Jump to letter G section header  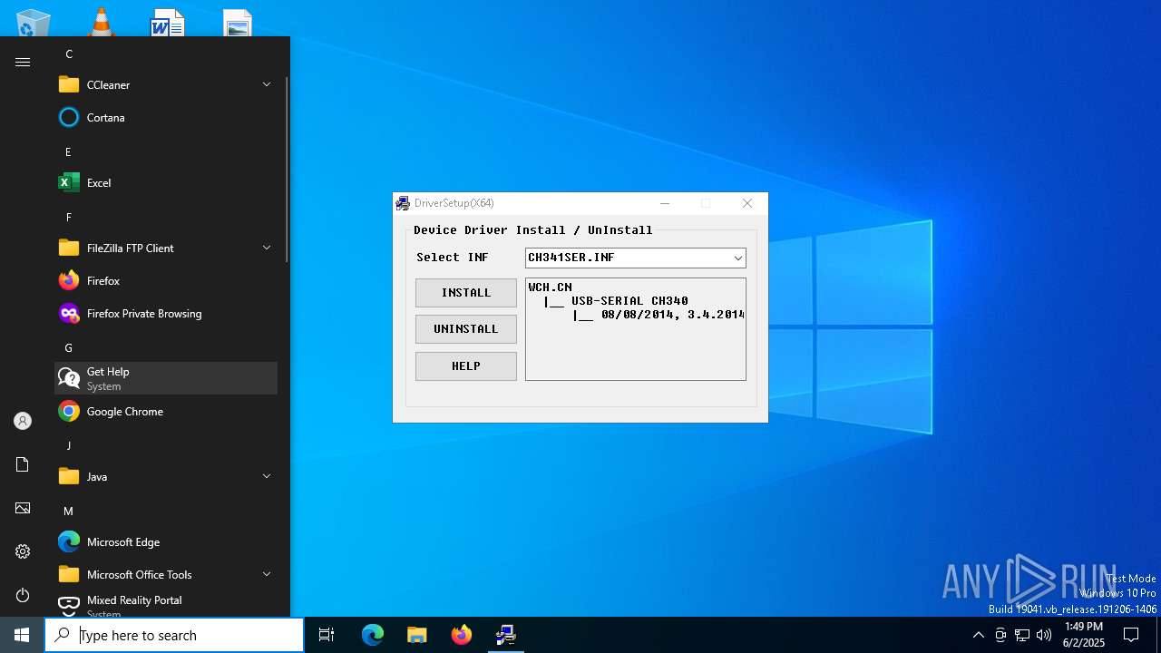tap(68, 348)
